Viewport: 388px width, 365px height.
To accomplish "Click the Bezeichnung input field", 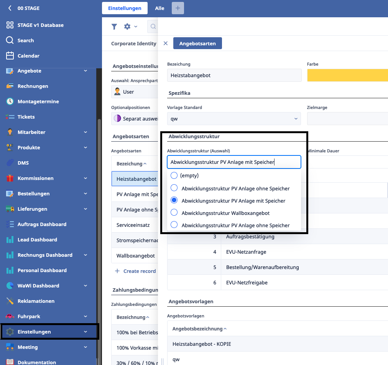I will pos(234,75).
